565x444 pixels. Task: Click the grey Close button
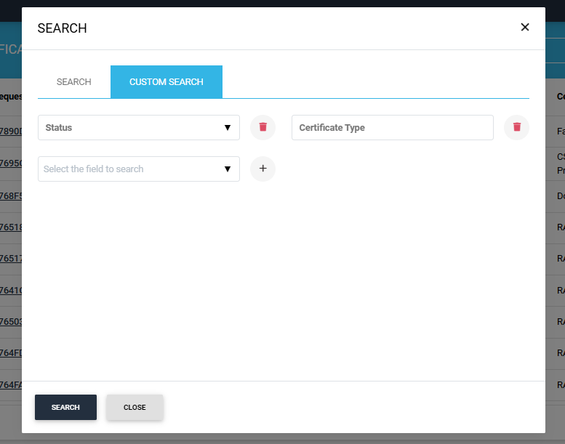click(x=135, y=408)
